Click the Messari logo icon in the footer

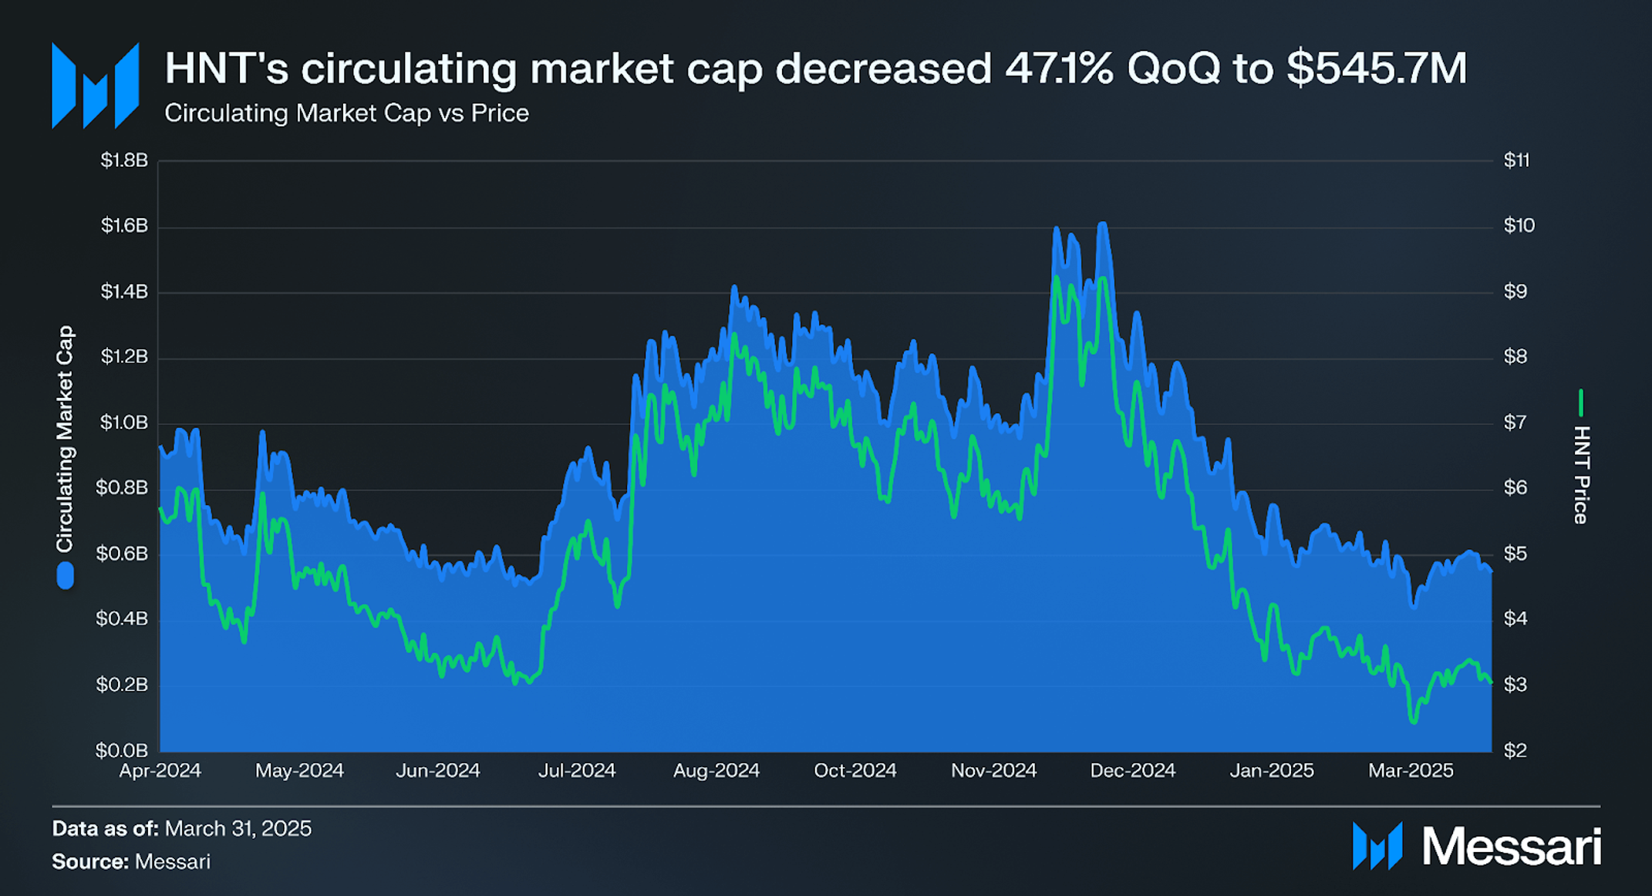[1377, 846]
